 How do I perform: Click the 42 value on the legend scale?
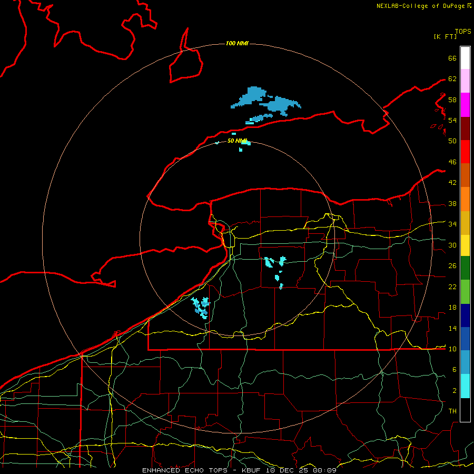(452, 182)
